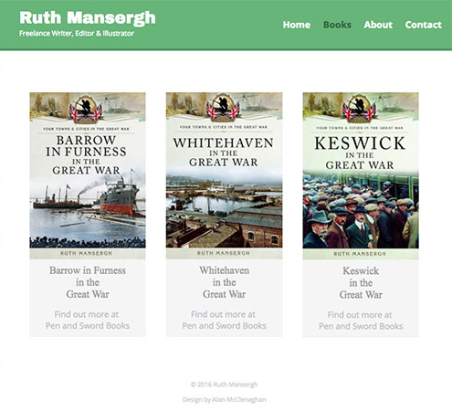The height and width of the screenshot is (411, 452).
Task: Click the Barrow in Furness book cover
Action: [88, 175]
